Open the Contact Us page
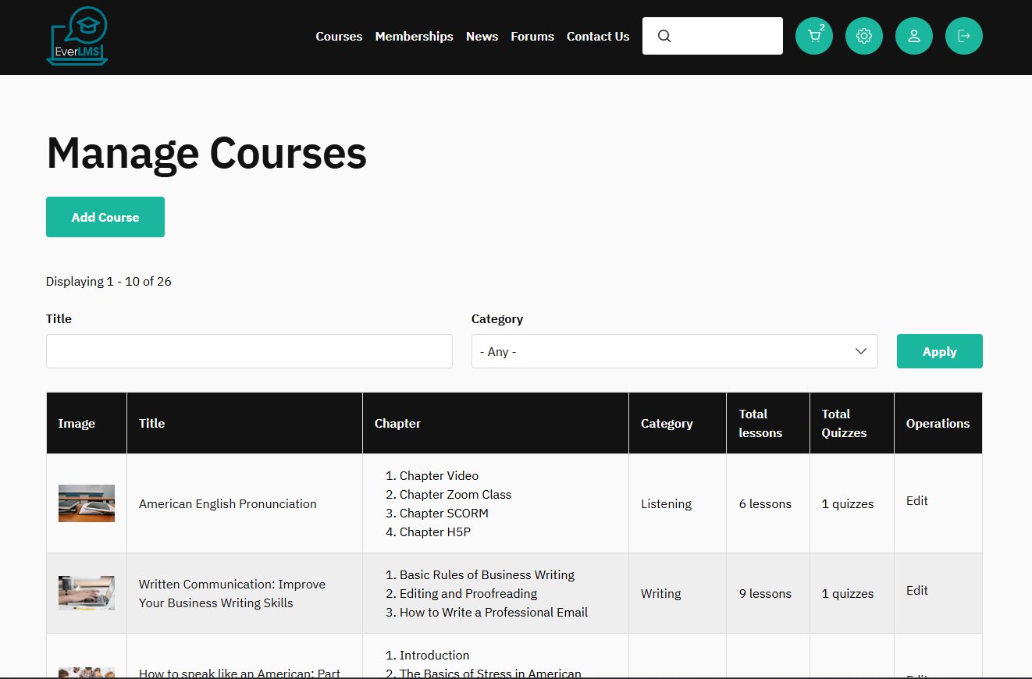The width and height of the screenshot is (1032, 679). (598, 37)
